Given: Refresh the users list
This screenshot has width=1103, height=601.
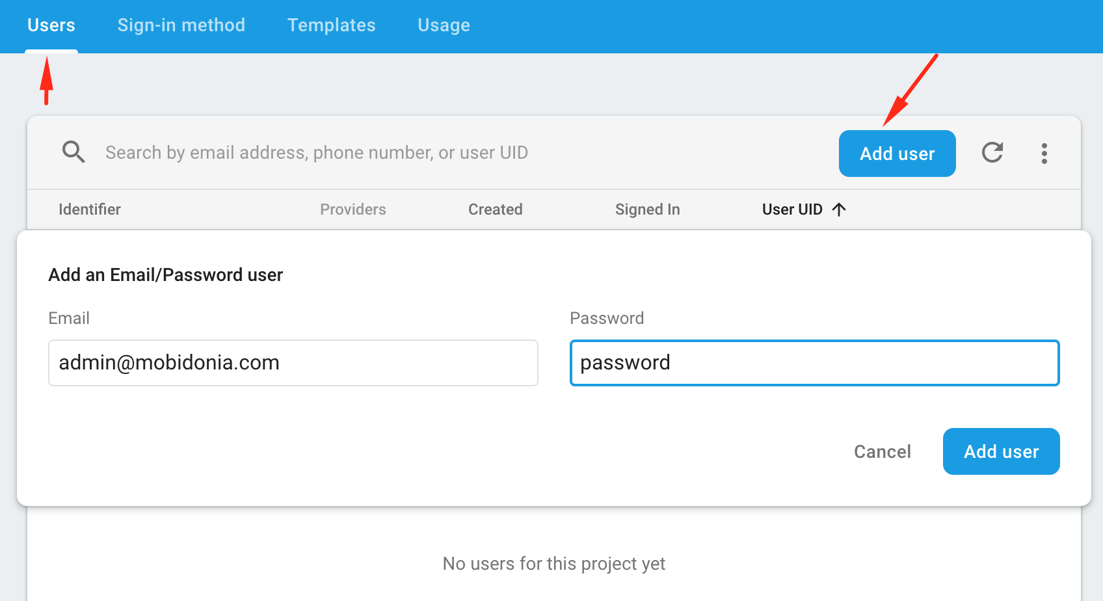Looking at the screenshot, I should pos(992,153).
